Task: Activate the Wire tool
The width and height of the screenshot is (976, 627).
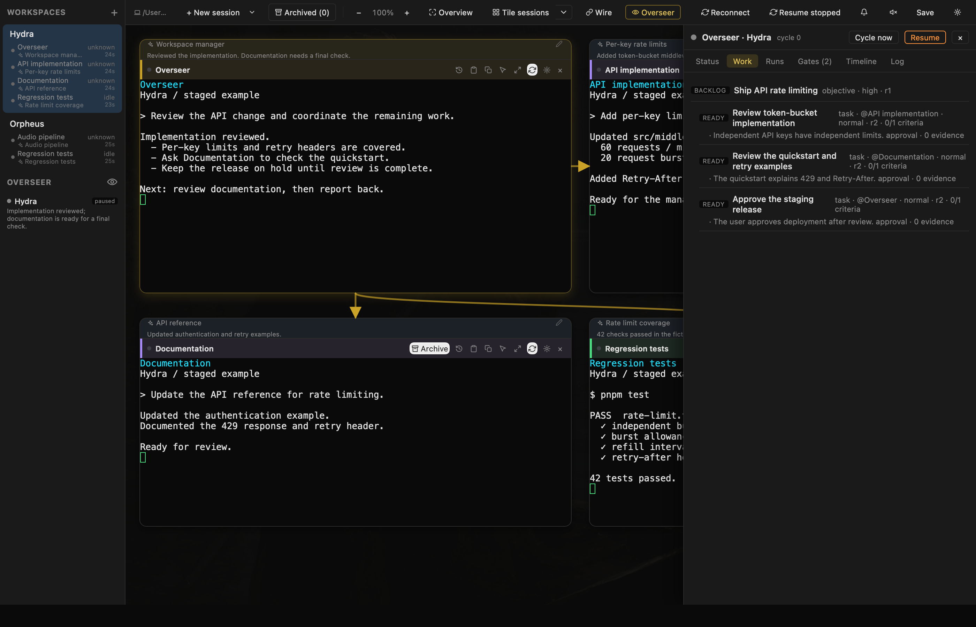Action: [x=599, y=13]
